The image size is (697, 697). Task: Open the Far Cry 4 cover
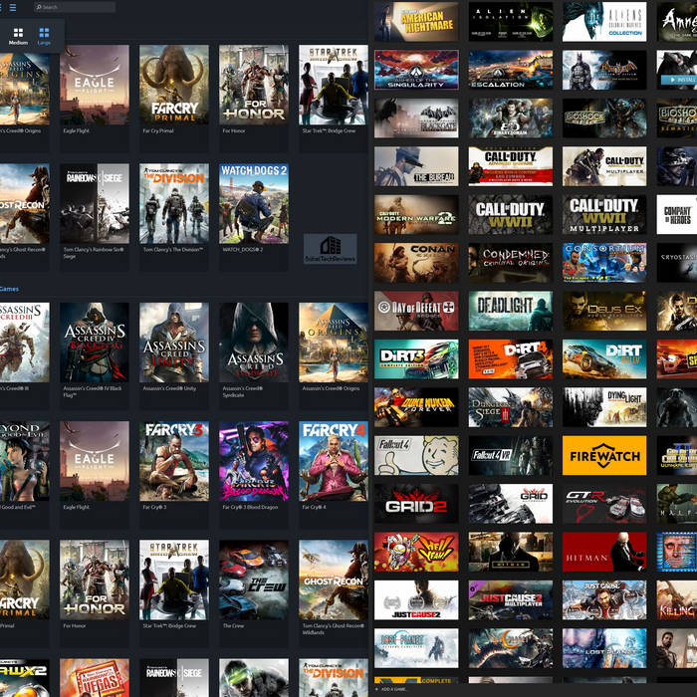click(334, 461)
